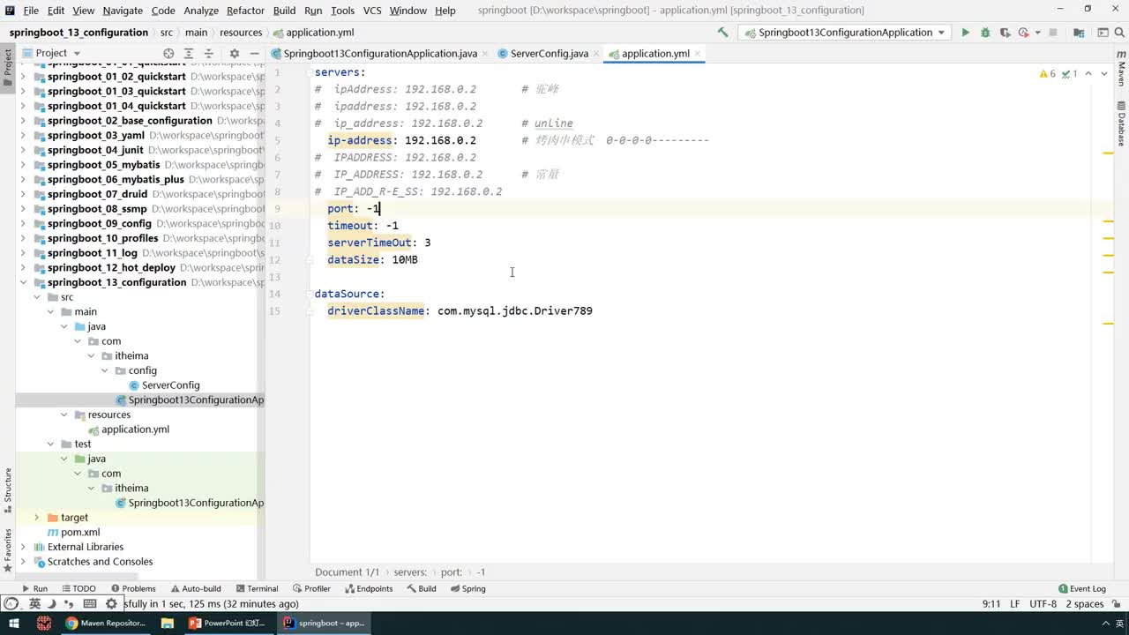The width and height of the screenshot is (1129, 635).
Task: Open the Navigate menu
Action: [123, 11]
